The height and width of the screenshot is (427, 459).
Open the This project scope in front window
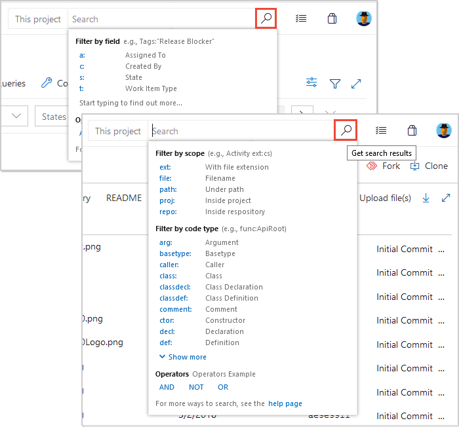pos(118,131)
